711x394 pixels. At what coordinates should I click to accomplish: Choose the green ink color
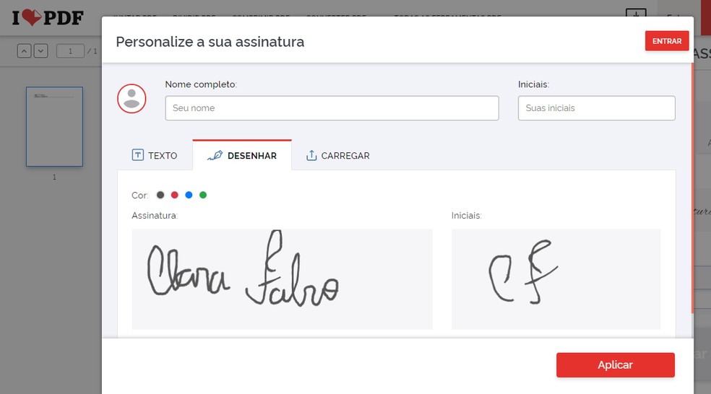[x=203, y=195]
